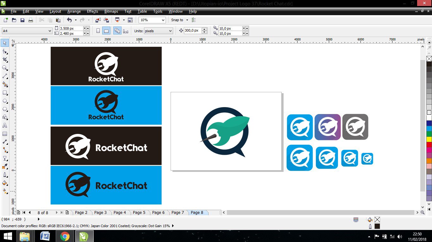Set page orientation to Landscape
This screenshot has width=432, height=242.
(x=106, y=31)
